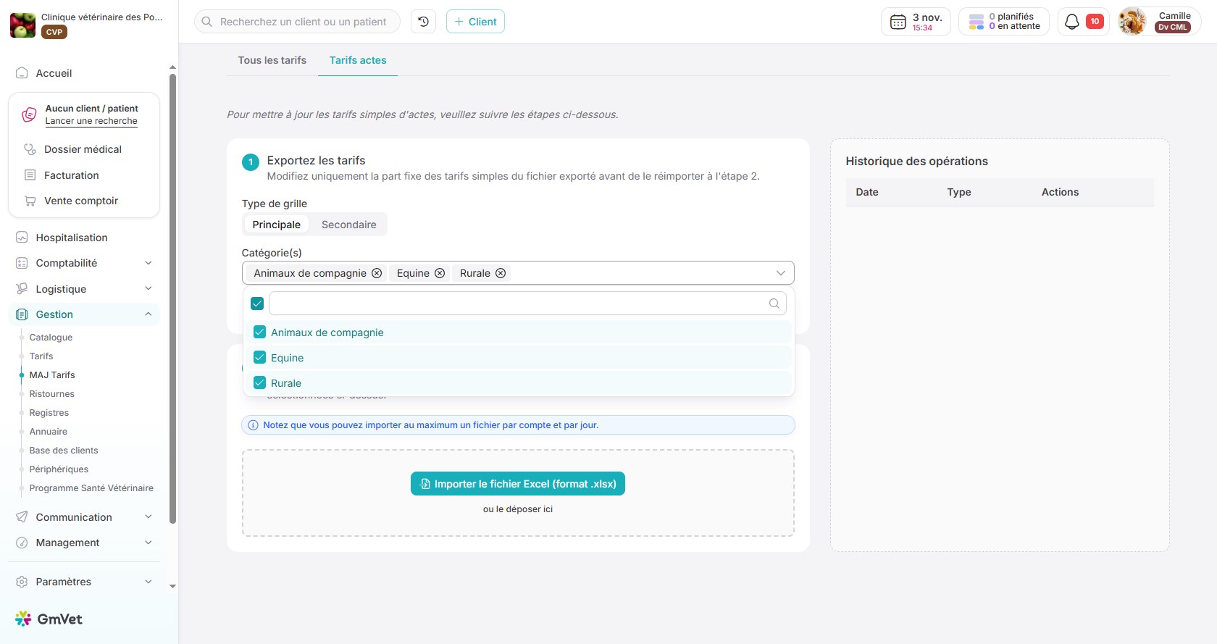Remove the Equine tag with its x icon
Viewport: 1217px width, 644px height.
(440, 273)
